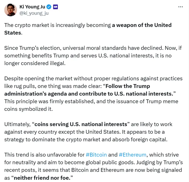Open the @ki_young_ju handle link

(34, 13)
